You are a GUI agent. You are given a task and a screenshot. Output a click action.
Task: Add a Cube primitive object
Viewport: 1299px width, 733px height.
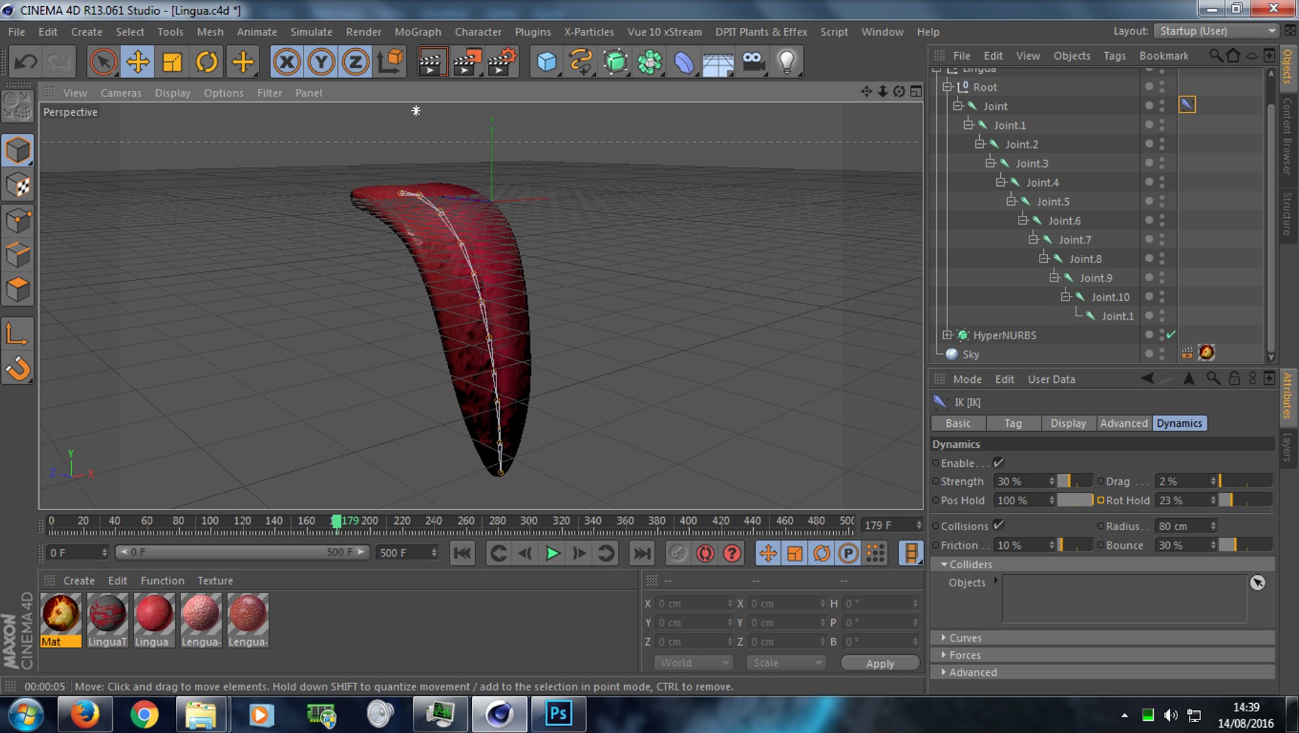(547, 62)
